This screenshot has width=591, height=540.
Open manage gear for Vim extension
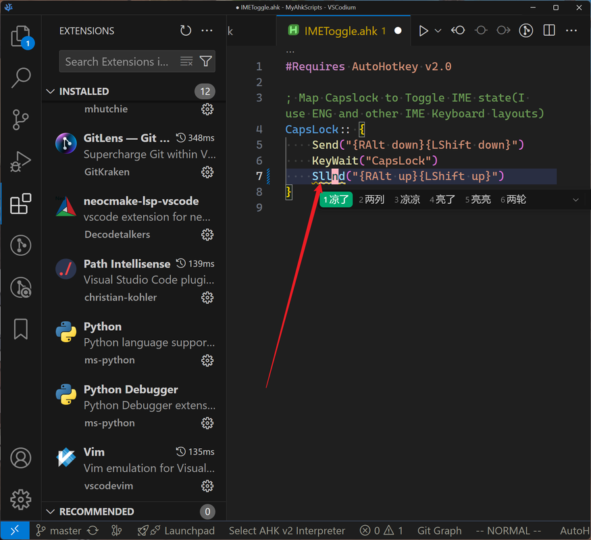click(207, 486)
